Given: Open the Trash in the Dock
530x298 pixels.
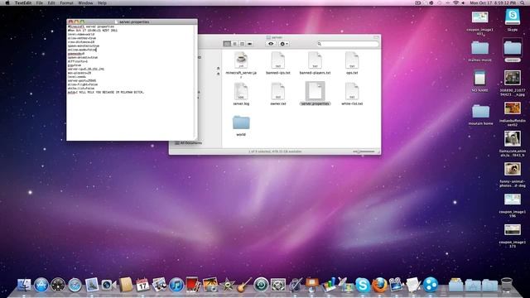Looking at the screenshot, I should (x=506, y=285).
